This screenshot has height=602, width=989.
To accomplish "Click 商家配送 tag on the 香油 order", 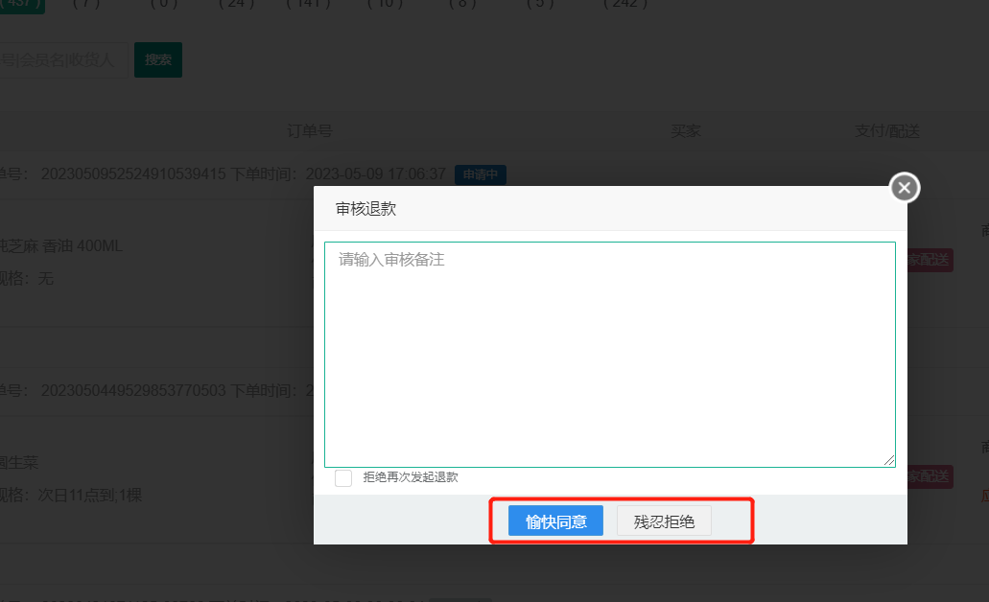I will pyautogui.click(x=929, y=260).
